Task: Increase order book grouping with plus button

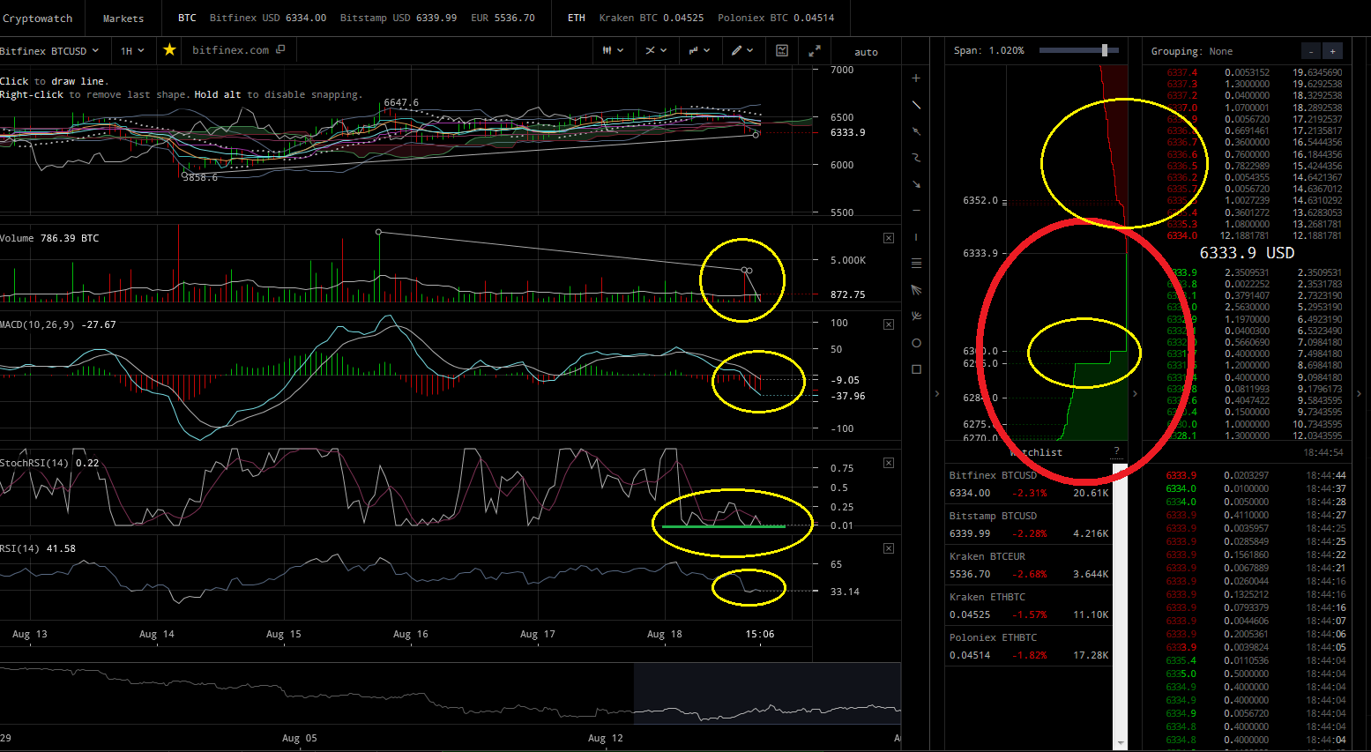Action: (1332, 51)
